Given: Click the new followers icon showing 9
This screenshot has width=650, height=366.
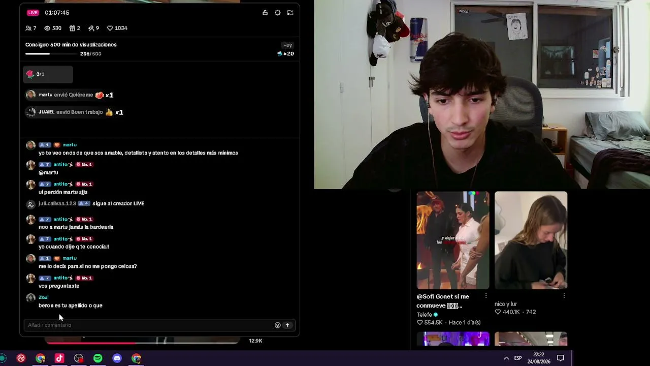Looking at the screenshot, I should click(x=91, y=28).
